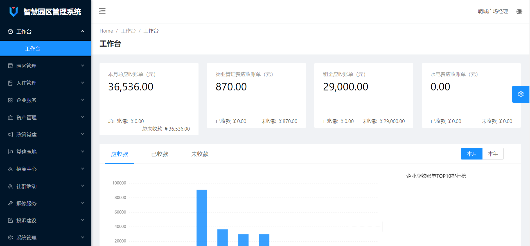This screenshot has width=530, height=246.
Task: Click 未收款 ¥29,000.00 in rent card
Action: click(384, 121)
